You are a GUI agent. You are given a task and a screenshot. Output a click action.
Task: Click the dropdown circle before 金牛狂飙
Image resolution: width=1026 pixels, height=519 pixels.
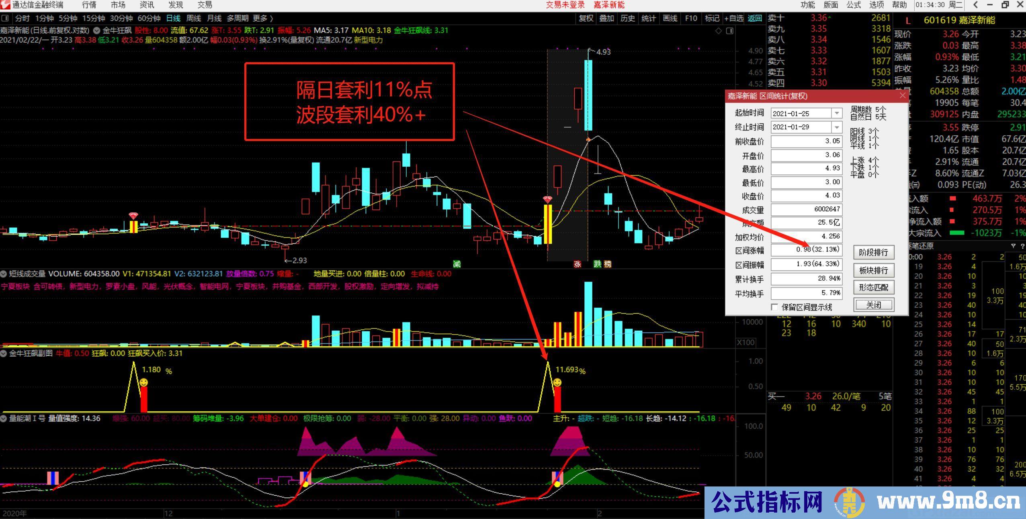(x=97, y=30)
